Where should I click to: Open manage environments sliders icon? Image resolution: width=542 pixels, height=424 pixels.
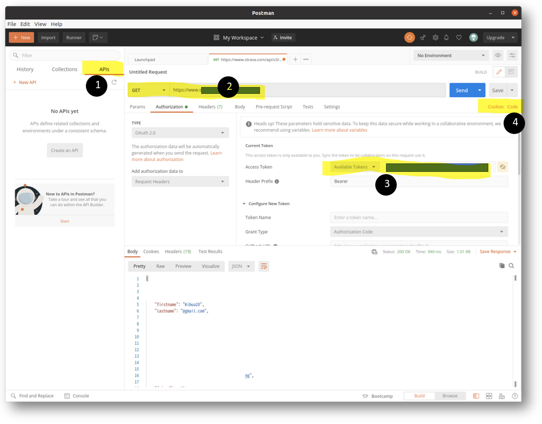(512, 55)
